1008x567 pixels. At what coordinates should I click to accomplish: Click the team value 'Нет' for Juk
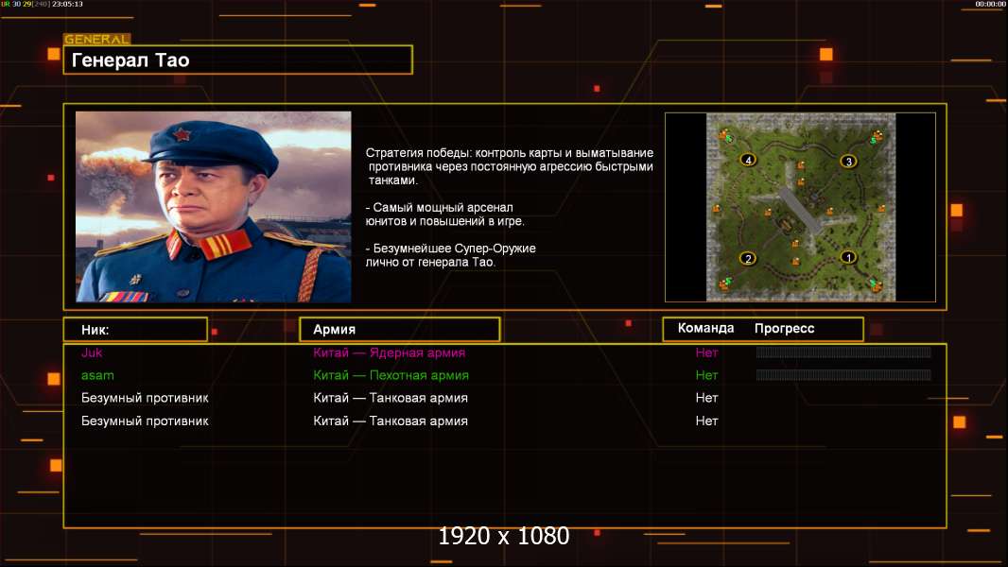click(706, 352)
